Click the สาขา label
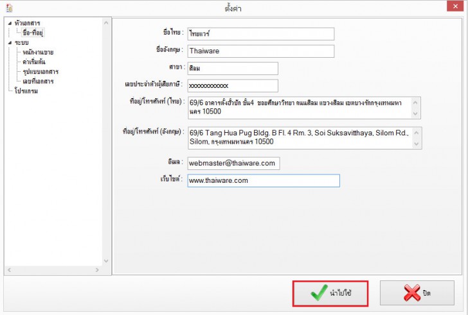468x315 pixels. [x=177, y=67]
